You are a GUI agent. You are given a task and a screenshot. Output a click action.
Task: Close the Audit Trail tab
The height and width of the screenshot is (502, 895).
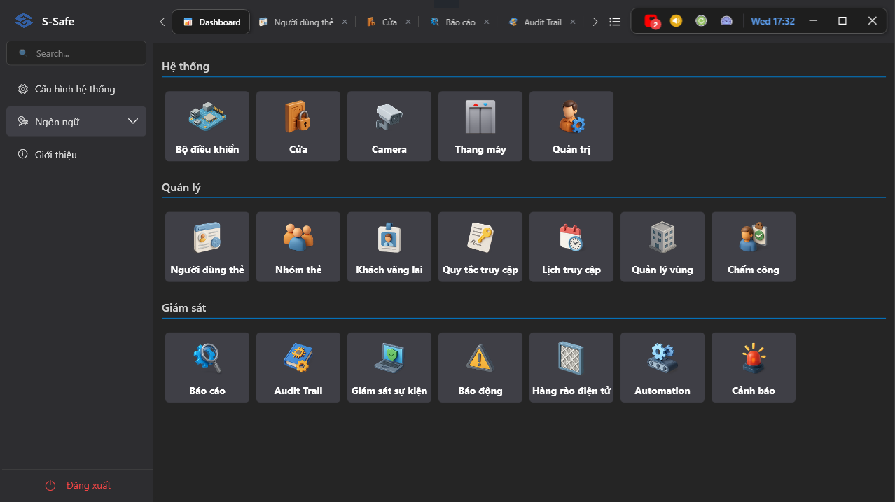coord(573,22)
